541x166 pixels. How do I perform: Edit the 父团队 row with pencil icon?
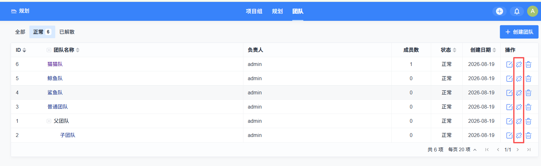(x=509, y=121)
